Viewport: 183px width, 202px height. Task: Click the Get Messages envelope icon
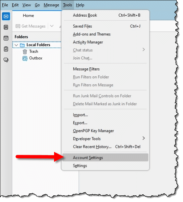click(18, 26)
